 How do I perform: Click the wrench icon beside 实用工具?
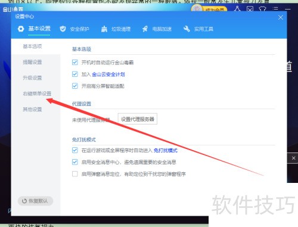187,29
